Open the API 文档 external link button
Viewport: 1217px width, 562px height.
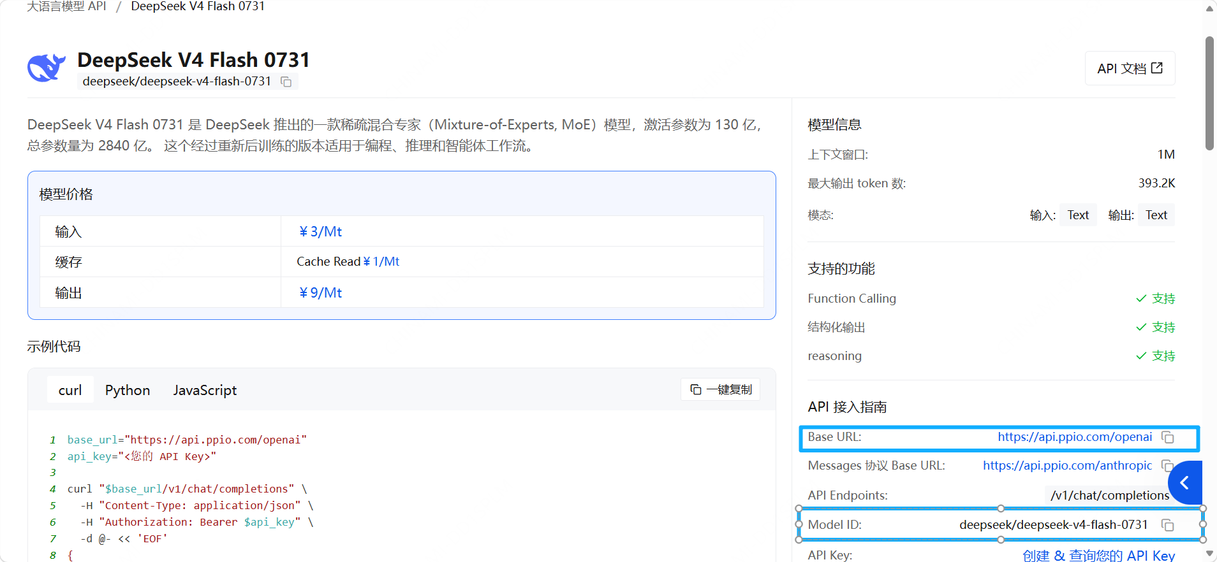point(1130,68)
